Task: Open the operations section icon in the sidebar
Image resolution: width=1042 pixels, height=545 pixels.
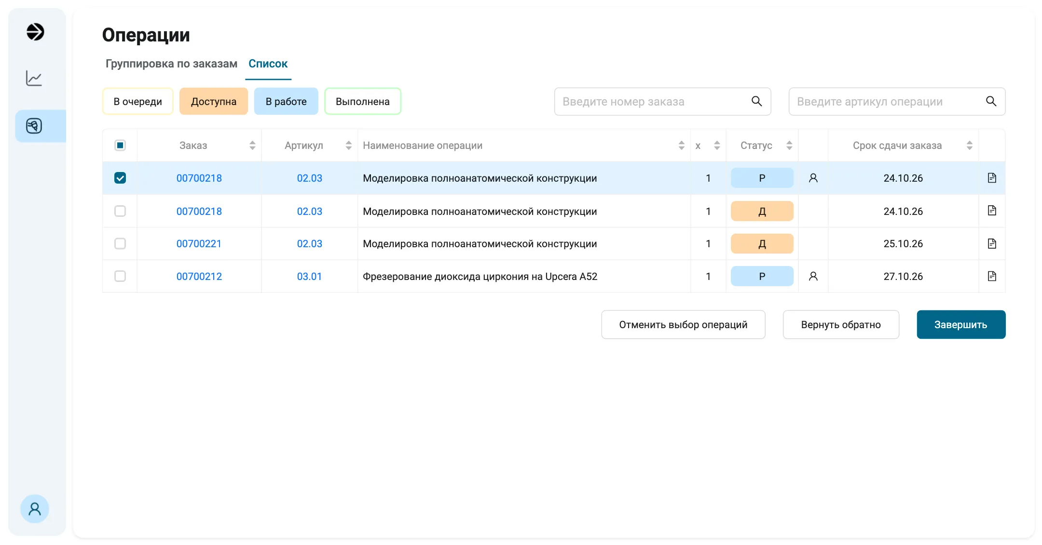Action: pyautogui.click(x=34, y=126)
